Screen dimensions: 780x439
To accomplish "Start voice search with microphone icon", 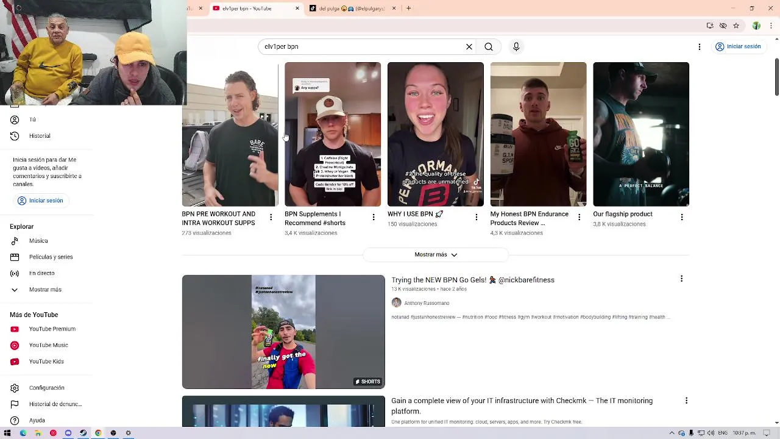I will [x=516, y=46].
